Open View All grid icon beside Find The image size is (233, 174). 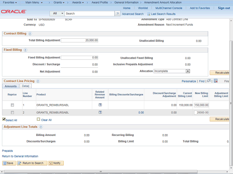[209, 81]
